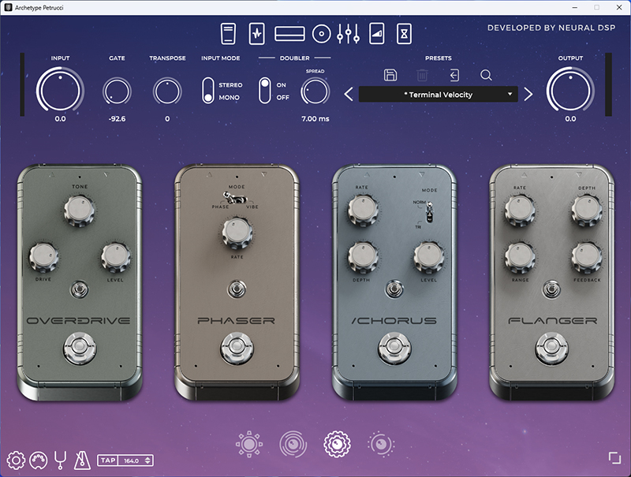Image resolution: width=631 pixels, height=477 pixels.
Task: Select the Flanger pedal page icon
Action: 381,445
